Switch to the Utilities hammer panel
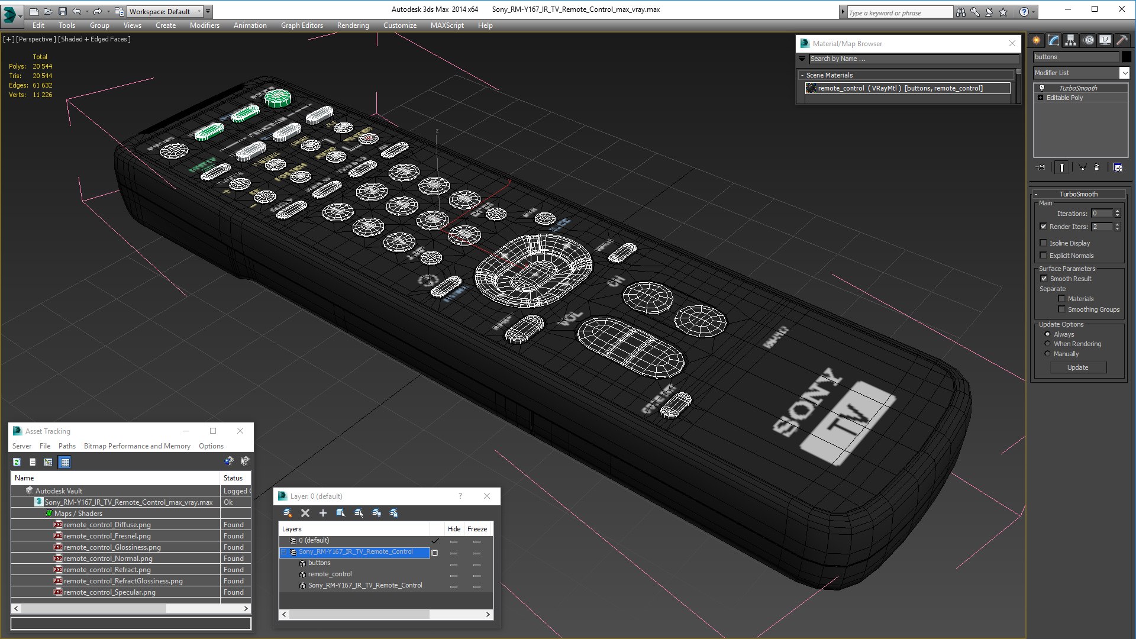The height and width of the screenshot is (639, 1136). (x=1122, y=40)
